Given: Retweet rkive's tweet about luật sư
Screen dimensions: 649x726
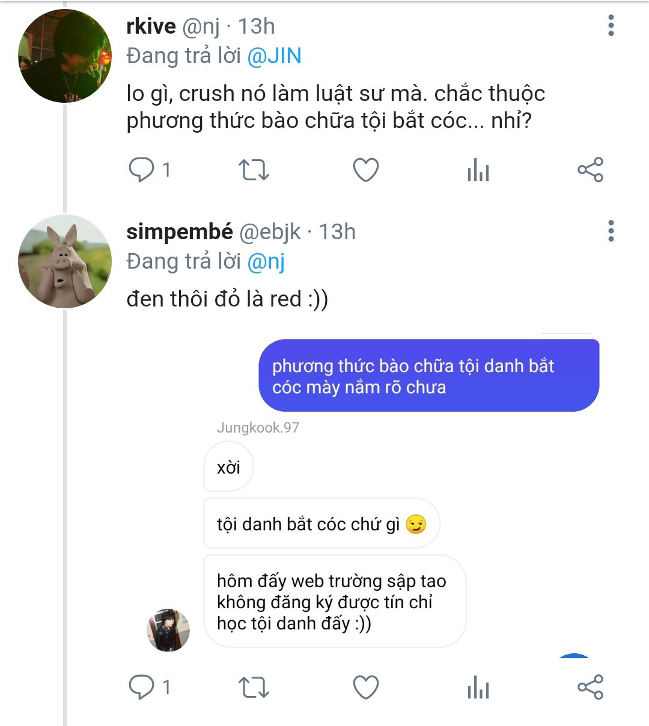Looking at the screenshot, I should coord(254,170).
